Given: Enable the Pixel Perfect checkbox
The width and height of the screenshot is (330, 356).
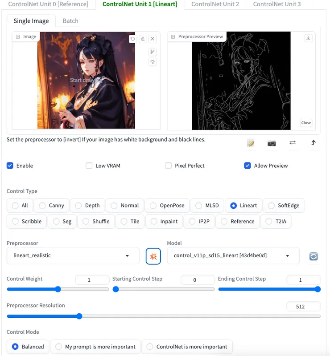Looking at the screenshot, I should coord(169,166).
